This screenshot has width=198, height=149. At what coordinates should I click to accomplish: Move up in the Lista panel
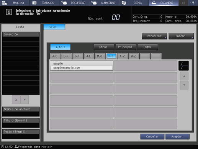[x=16, y=99]
